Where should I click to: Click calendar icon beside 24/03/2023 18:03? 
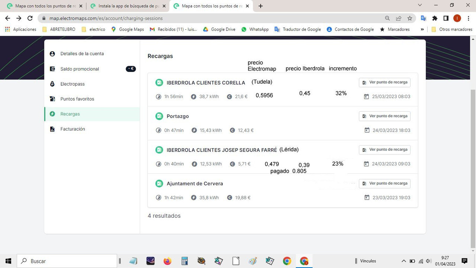367,130
